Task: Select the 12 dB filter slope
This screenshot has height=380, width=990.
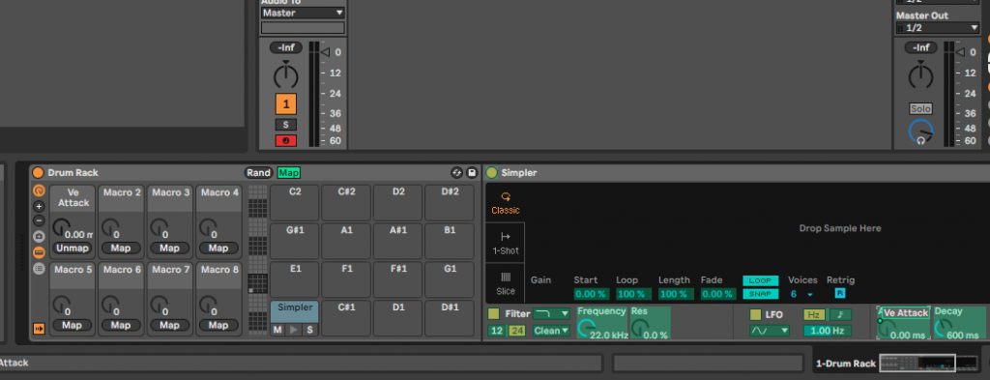Action: (496, 330)
